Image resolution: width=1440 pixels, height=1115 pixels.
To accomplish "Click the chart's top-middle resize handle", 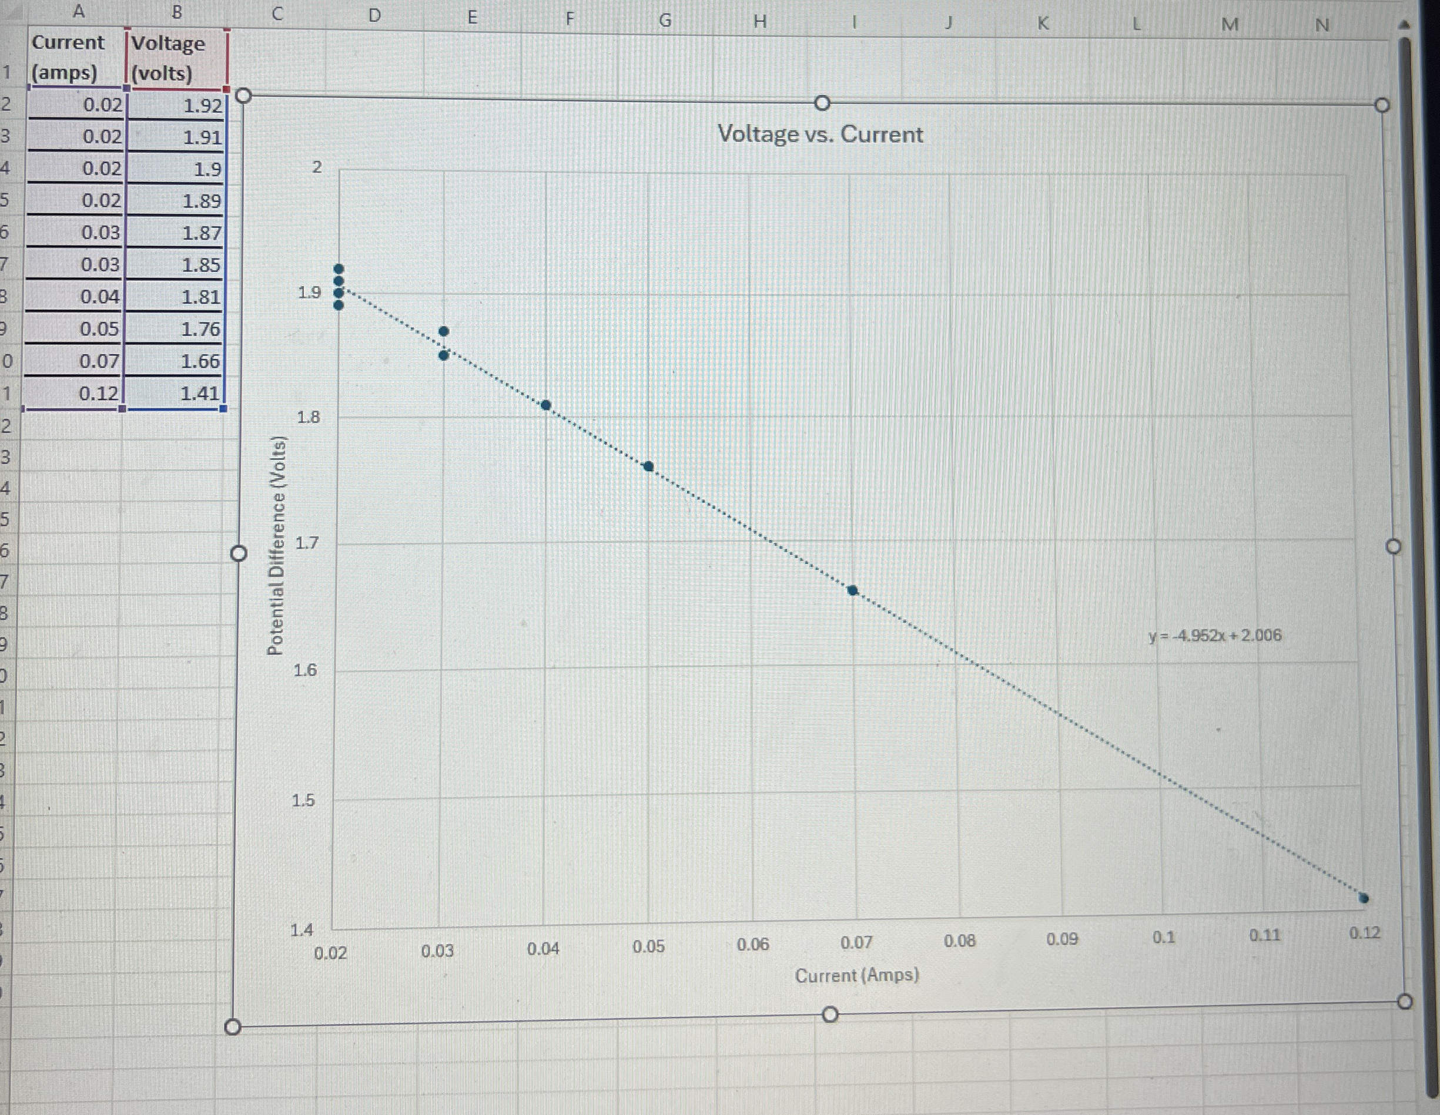I will click(x=822, y=103).
